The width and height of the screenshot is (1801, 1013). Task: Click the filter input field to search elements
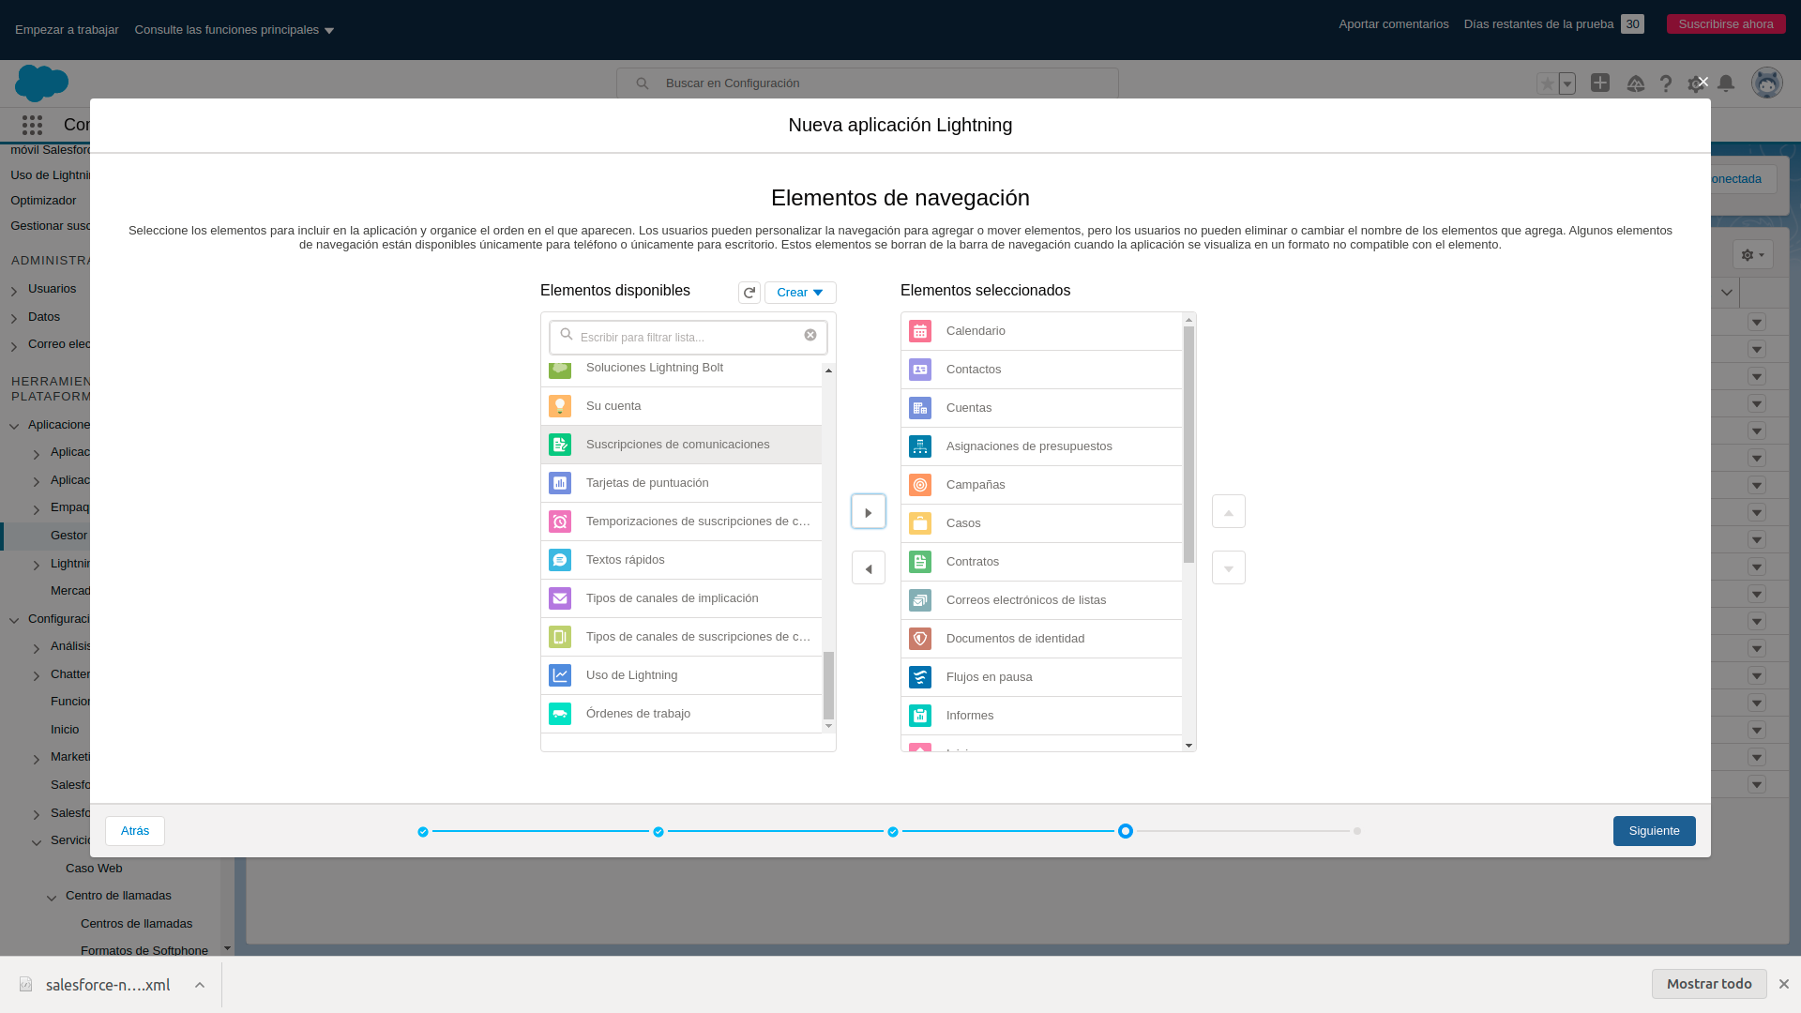coord(688,335)
